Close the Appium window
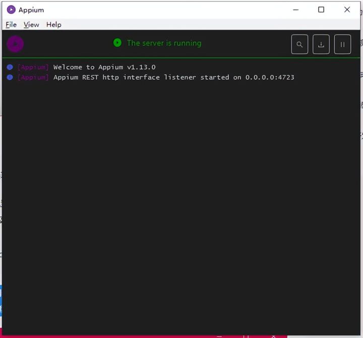The height and width of the screenshot is (338, 363). [x=347, y=10]
